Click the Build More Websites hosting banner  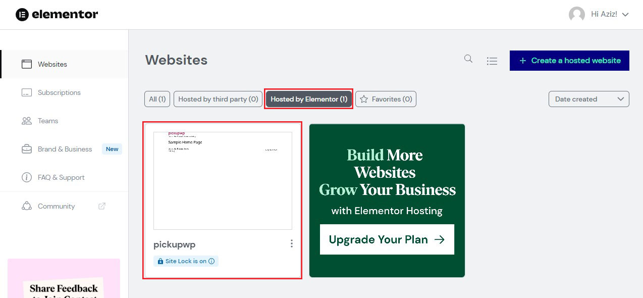click(387, 201)
